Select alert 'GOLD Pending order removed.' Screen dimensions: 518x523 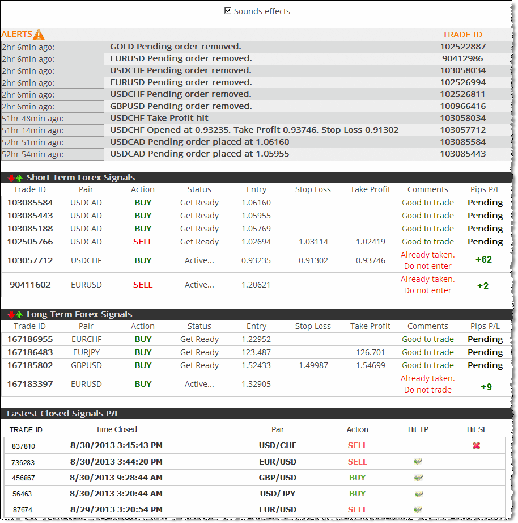coord(176,47)
